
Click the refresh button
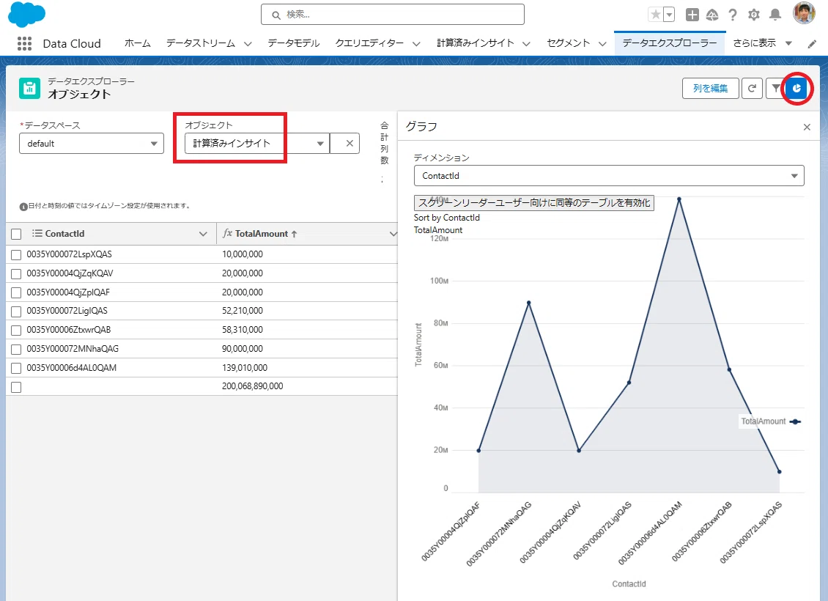point(752,88)
